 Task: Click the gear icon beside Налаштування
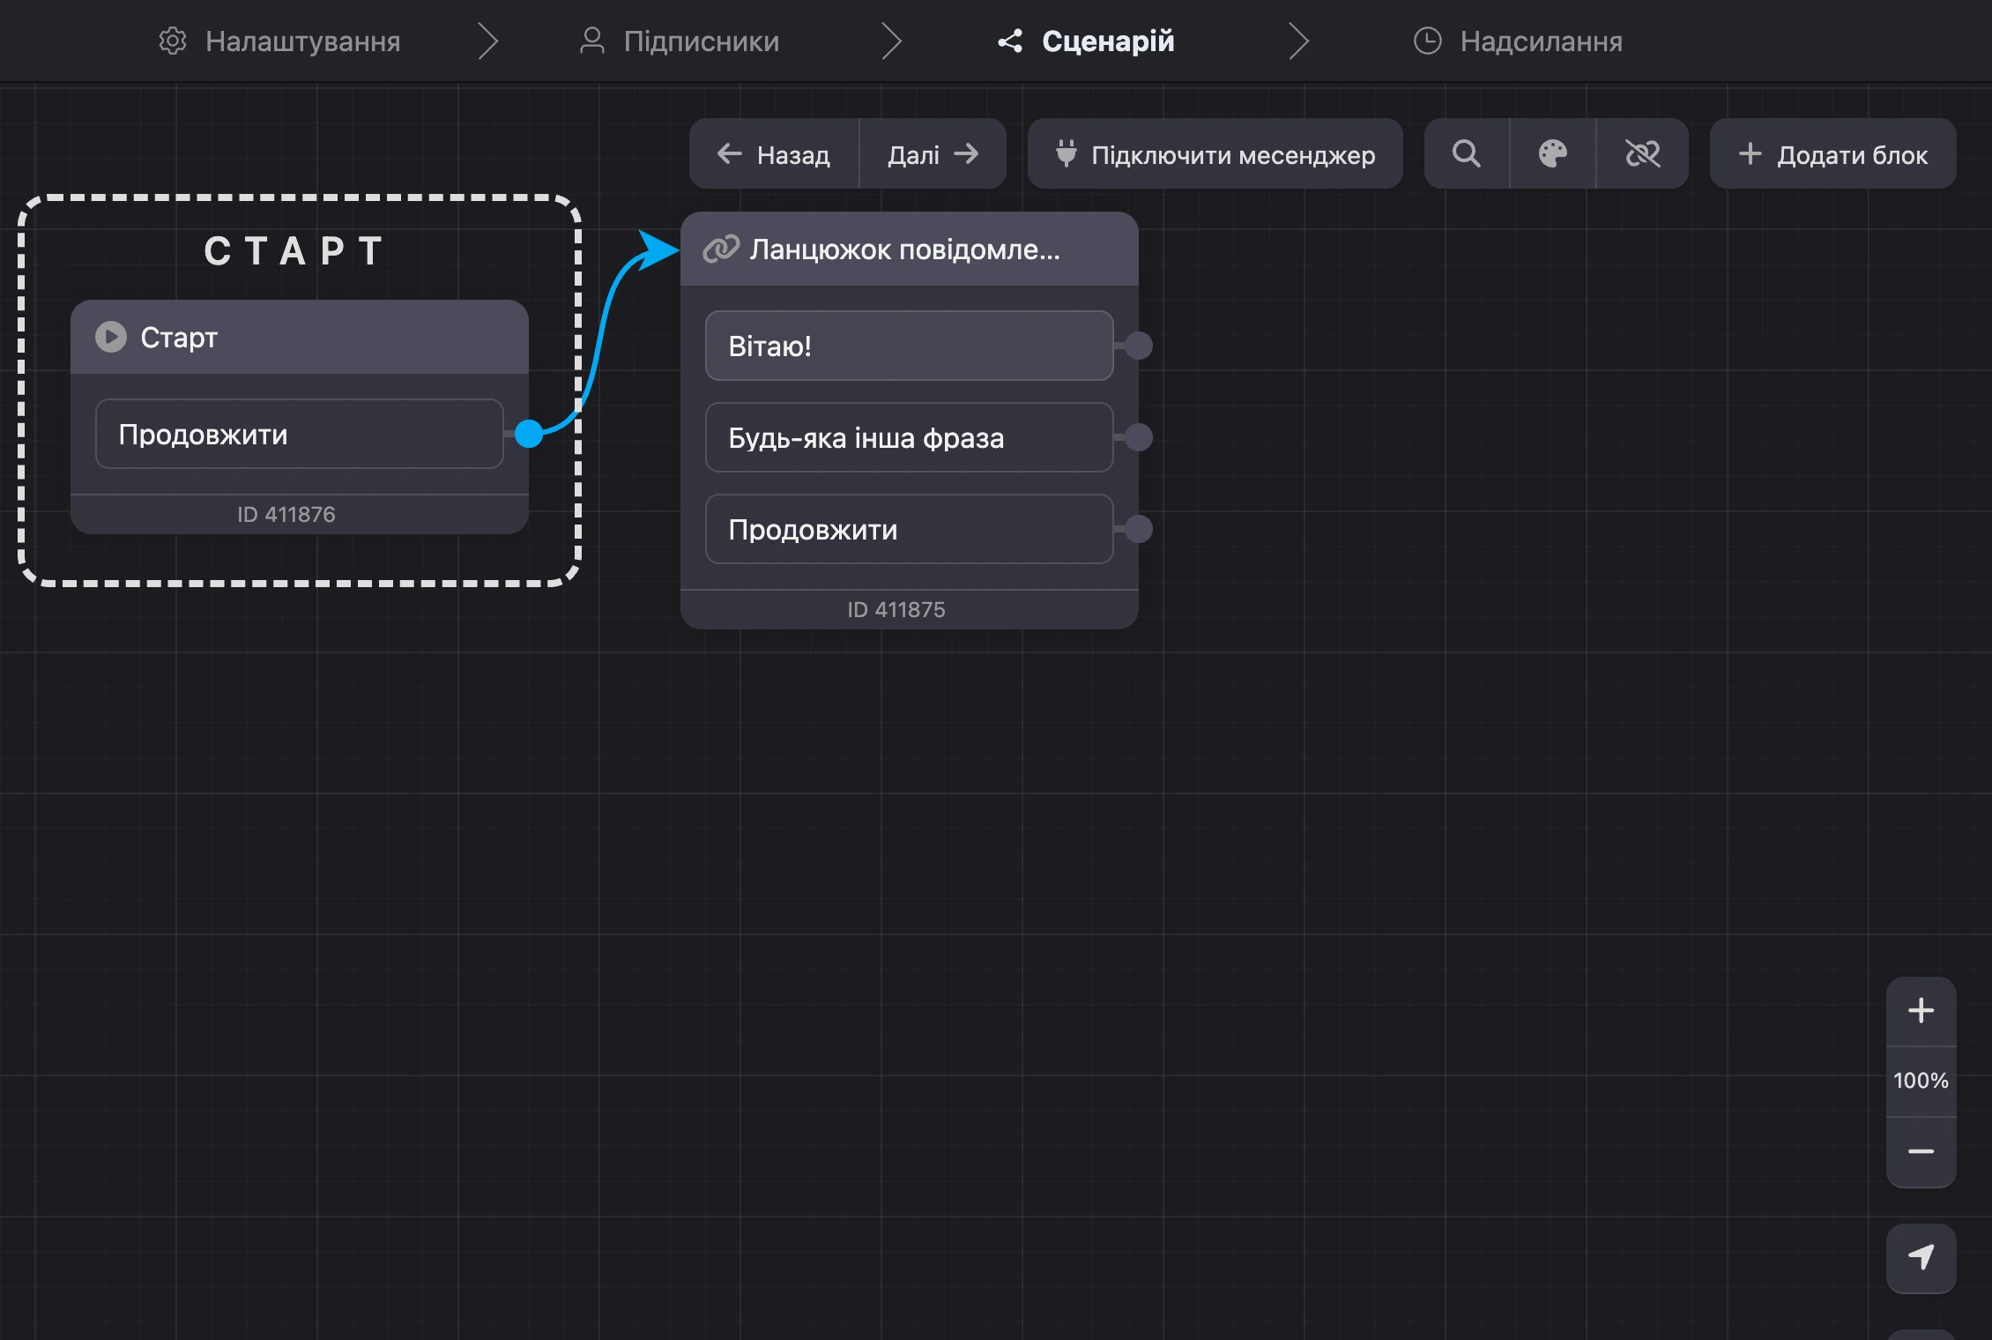coord(173,41)
